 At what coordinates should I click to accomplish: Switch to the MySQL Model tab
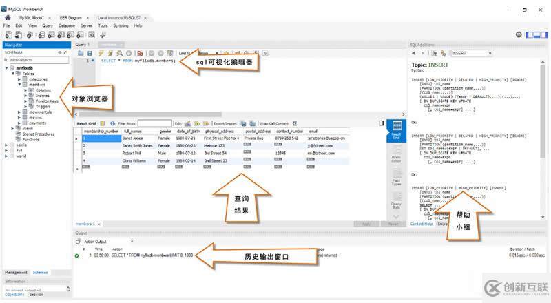(x=31, y=18)
